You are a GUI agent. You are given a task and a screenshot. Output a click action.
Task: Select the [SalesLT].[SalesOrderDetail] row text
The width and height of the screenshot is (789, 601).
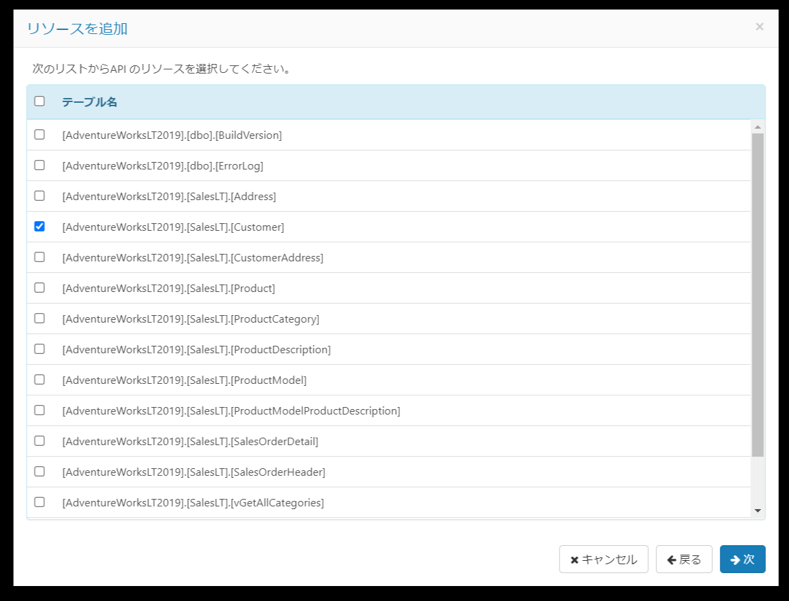coord(190,442)
